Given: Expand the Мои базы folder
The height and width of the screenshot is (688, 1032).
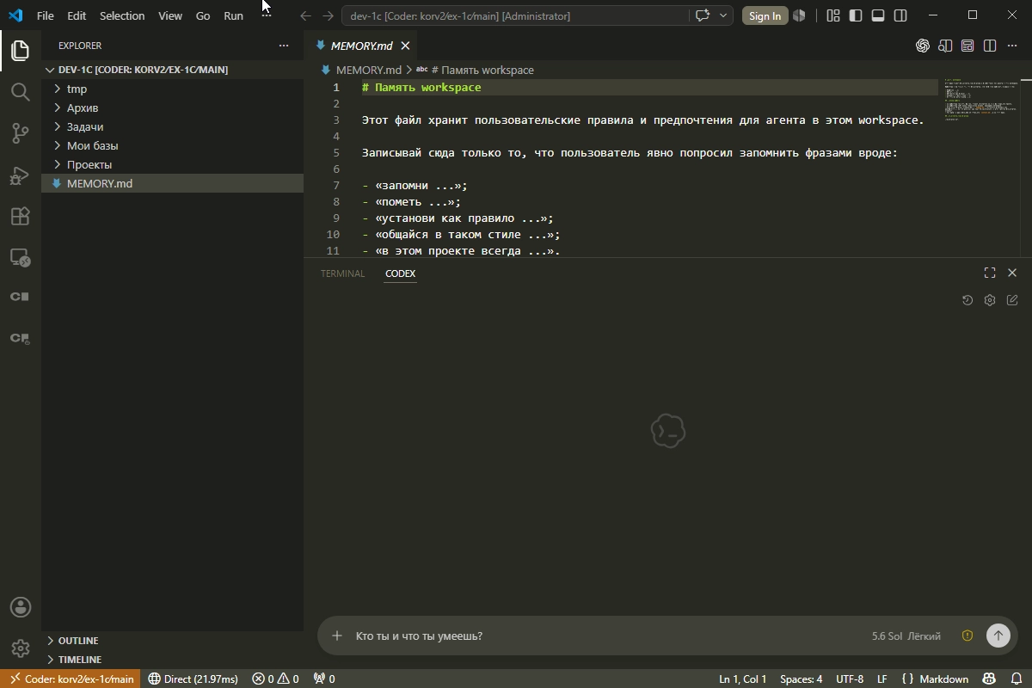Looking at the screenshot, I should point(172,145).
